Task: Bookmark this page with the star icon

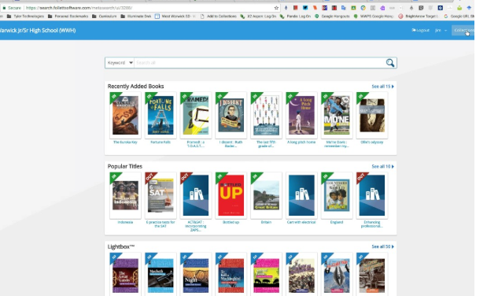Action: (276, 8)
